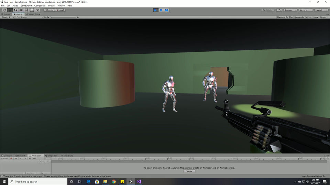330x185 pixels.
Task: Select the Animation tab
Action: point(35,156)
